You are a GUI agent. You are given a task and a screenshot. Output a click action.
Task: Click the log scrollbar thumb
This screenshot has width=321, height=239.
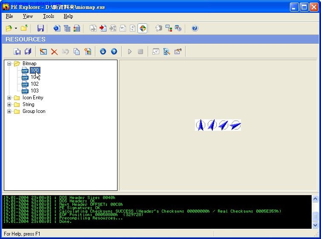tap(315, 216)
